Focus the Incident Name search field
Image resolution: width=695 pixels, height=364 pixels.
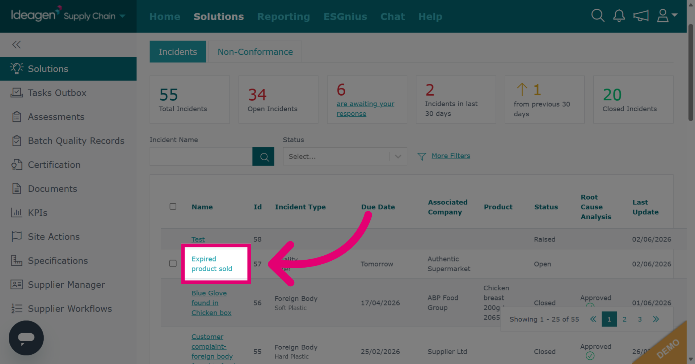201,156
